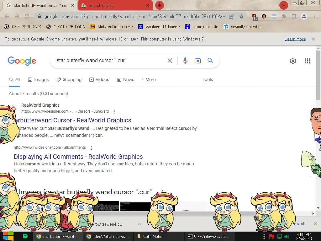This screenshot has width=321, height=241.
Task: Click the RealWorld Graphics site name
Action: tap(40, 105)
